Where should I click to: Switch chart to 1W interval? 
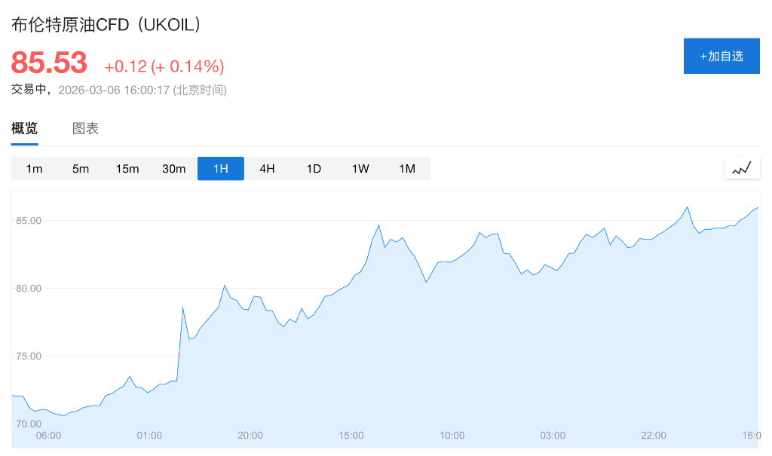click(x=360, y=169)
